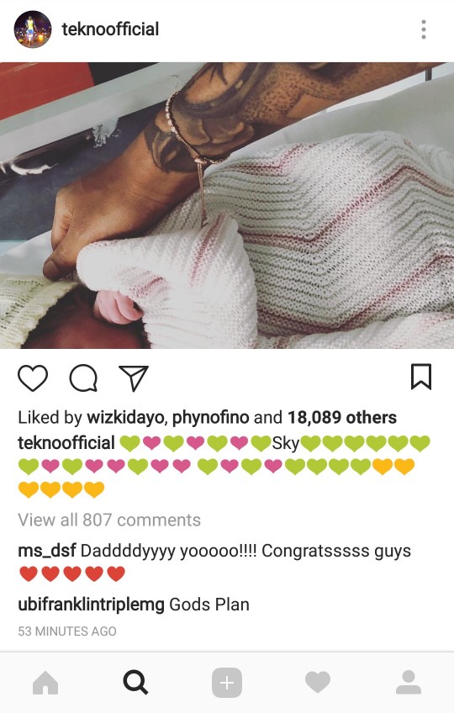Screen dimensions: 454x713
Task: Open the comment bubble icon
Action: coord(83,378)
